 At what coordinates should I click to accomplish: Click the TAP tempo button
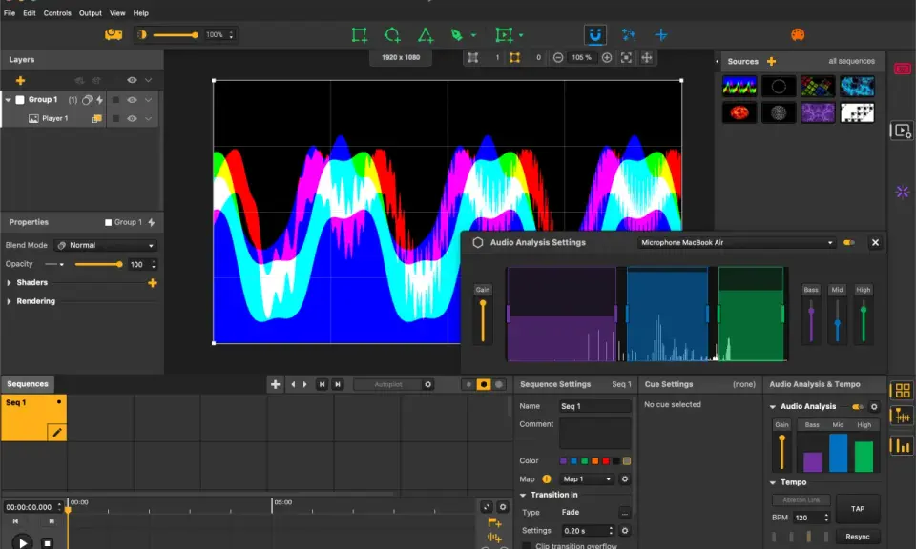pyautogui.click(x=858, y=509)
